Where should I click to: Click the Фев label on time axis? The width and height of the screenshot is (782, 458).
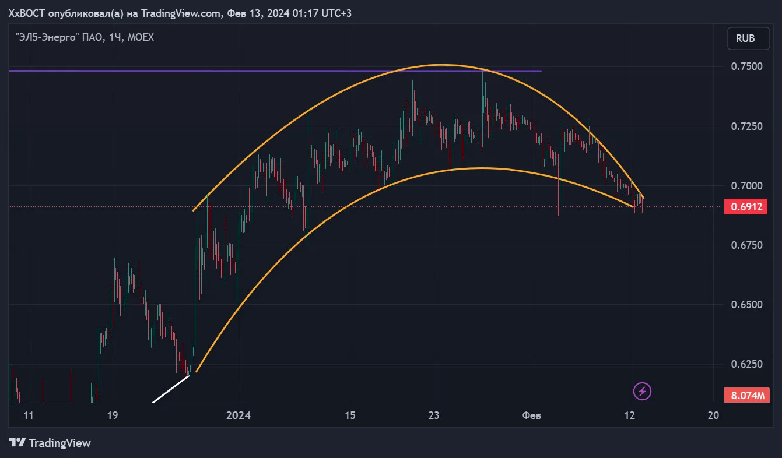click(532, 415)
